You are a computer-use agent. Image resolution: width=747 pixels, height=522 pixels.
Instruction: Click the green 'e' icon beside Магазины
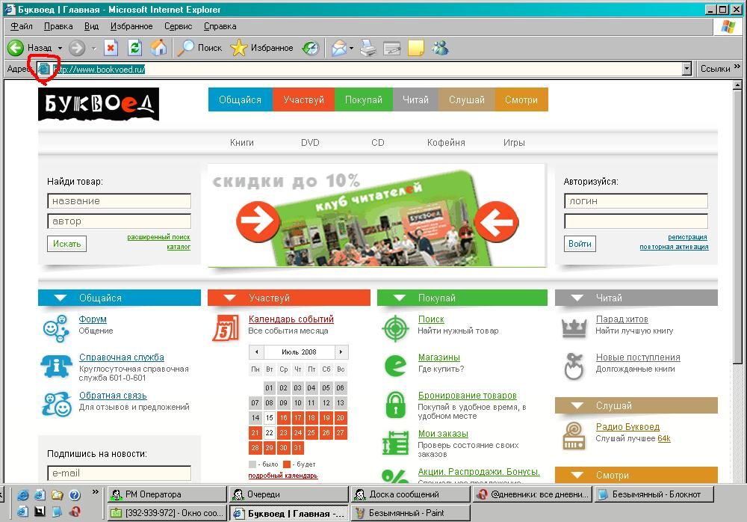(x=395, y=366)
